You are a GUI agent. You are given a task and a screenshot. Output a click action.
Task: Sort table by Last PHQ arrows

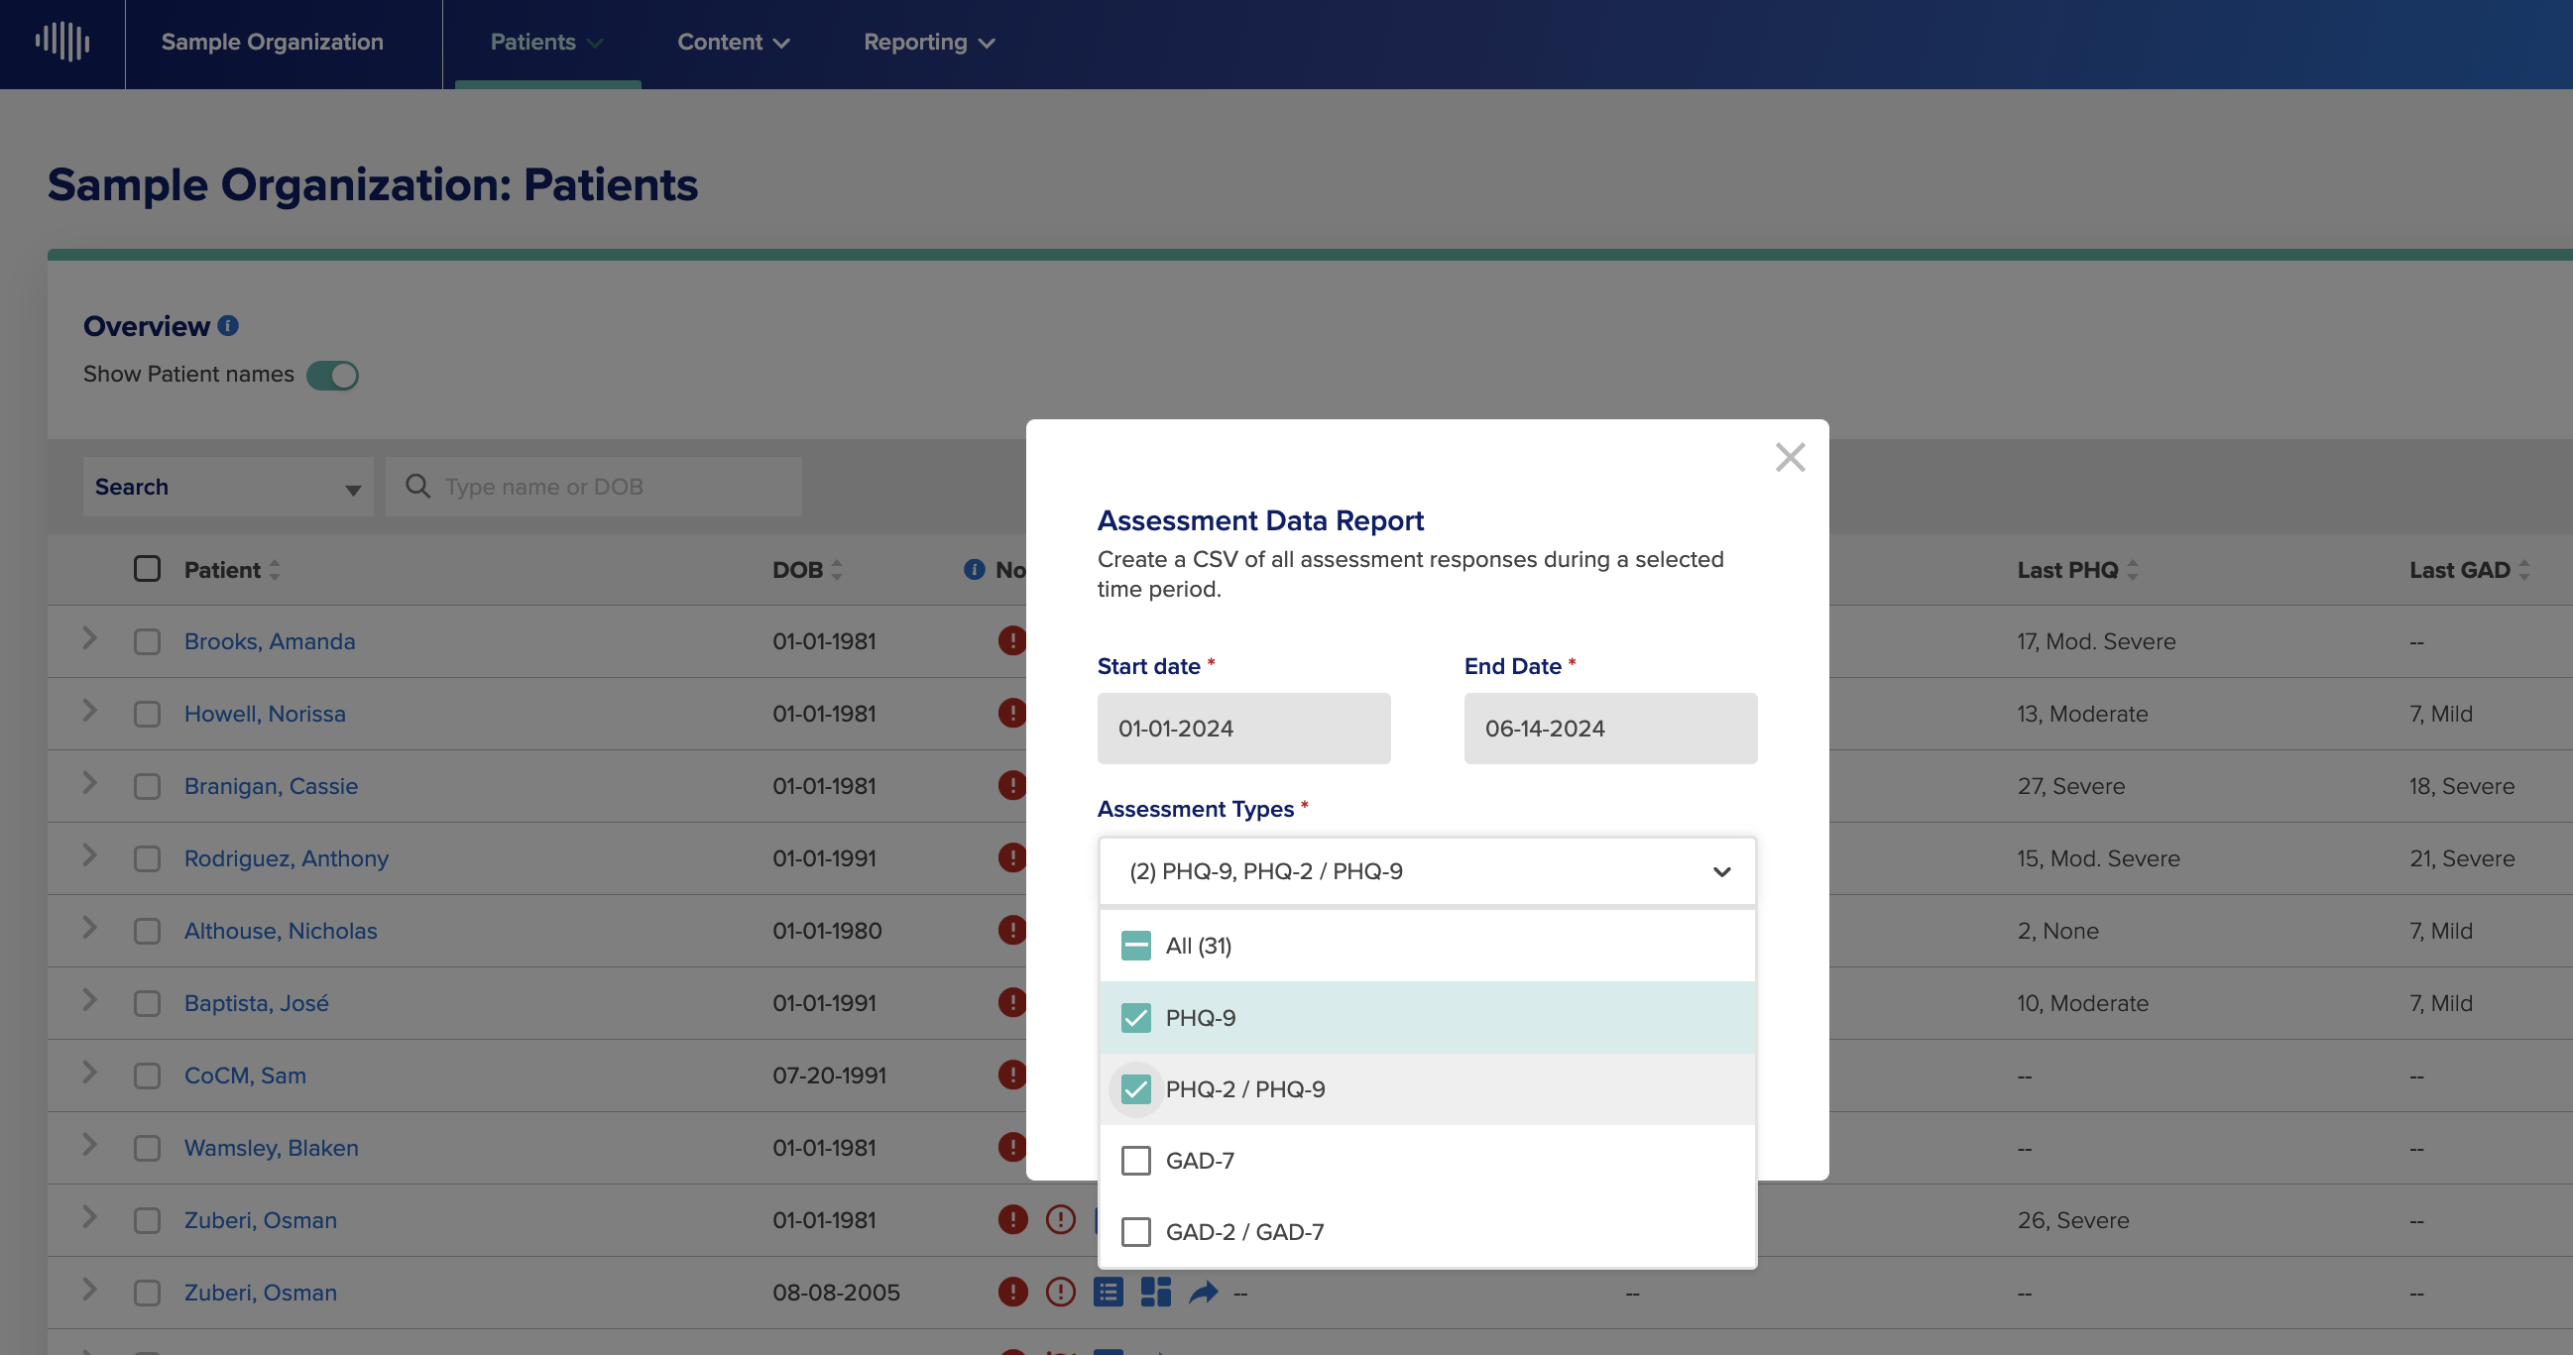pos(2133,570)
